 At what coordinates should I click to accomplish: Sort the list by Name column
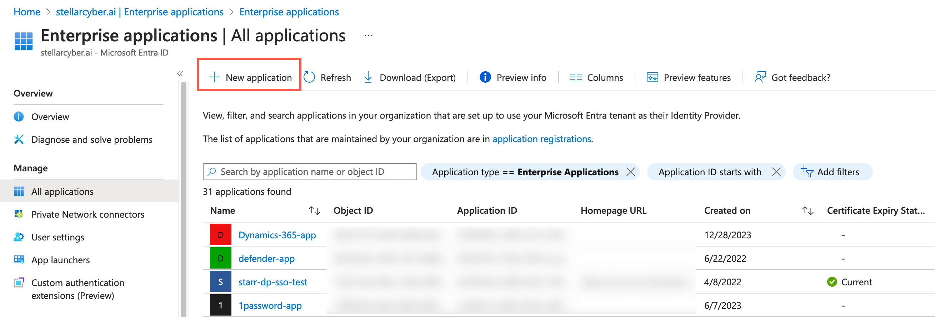tap(314, 211)
